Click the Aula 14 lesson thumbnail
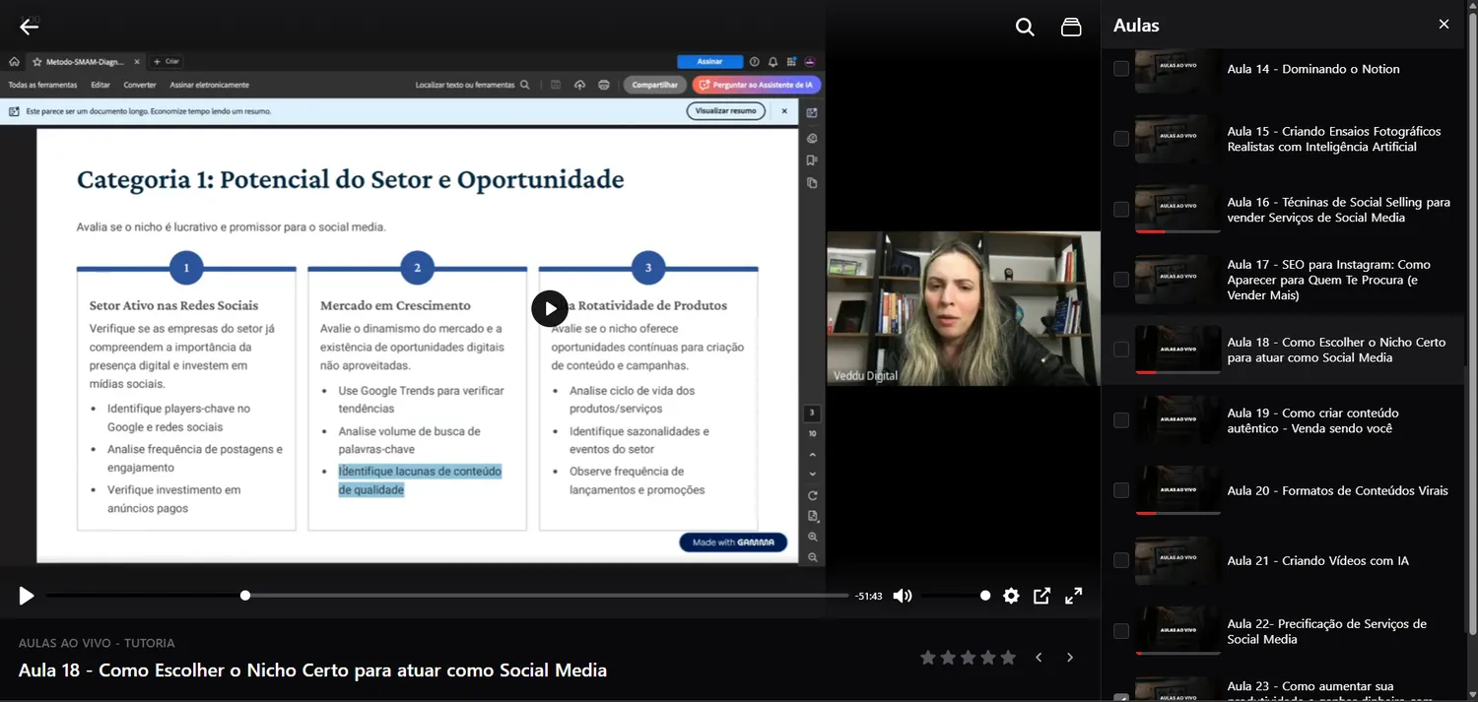Viewport: 1478px width, 702px height. 1178,69
